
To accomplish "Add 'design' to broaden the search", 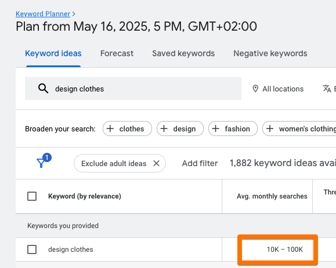I will [x=180, y=129].
